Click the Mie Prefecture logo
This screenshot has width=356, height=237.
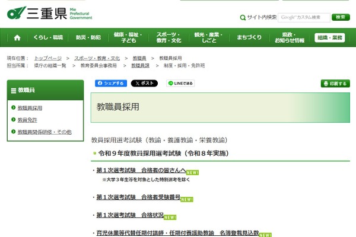(49, 13)
